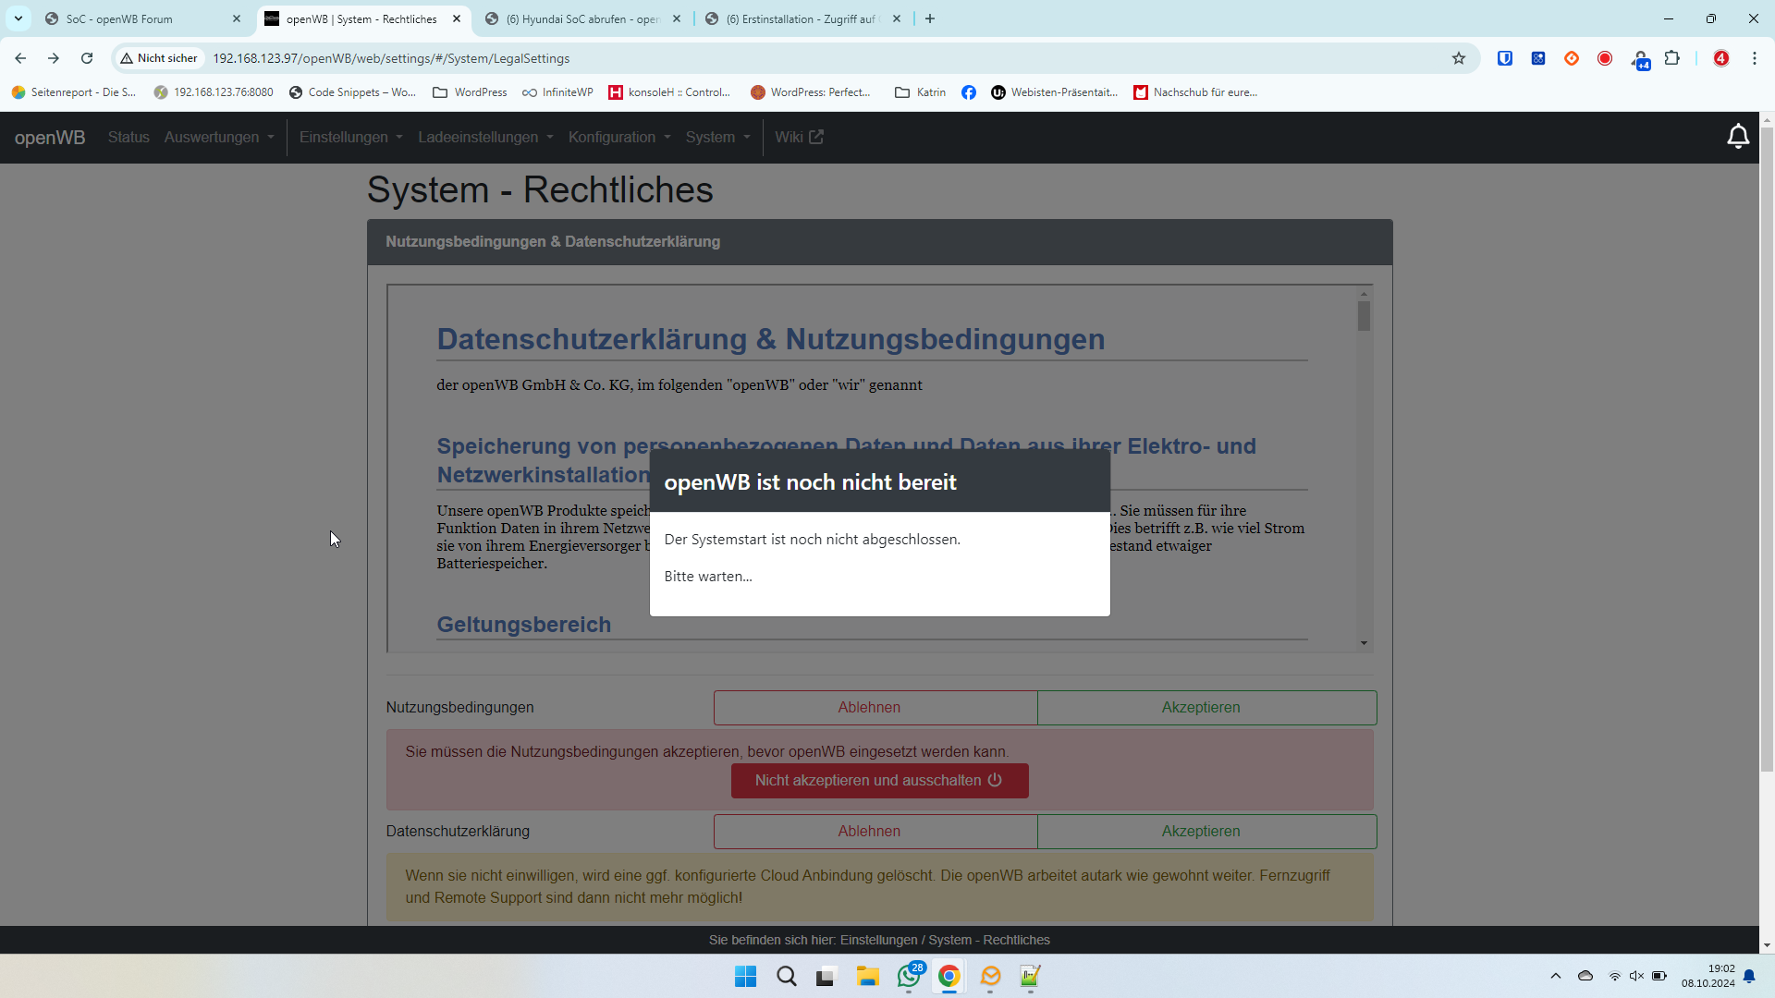Open the Bitwarden extension icon
This screenshot has height=998, width=1775.
pos(1505,58)
